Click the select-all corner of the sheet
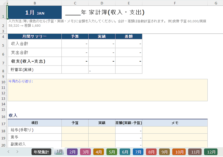 coord(4,3)
